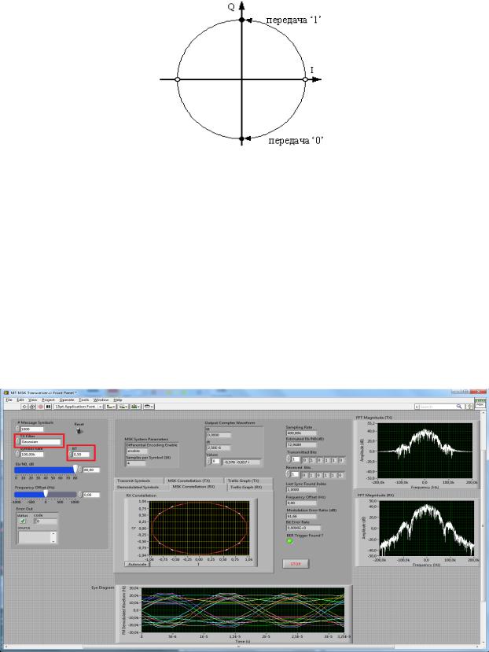
Task: Click the Output Complex Waveform Values index stepper
Action: click(209, 461)
